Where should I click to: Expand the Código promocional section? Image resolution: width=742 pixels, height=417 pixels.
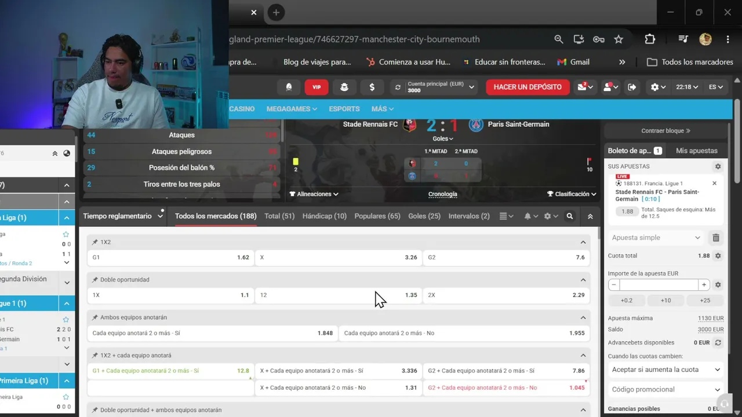click(x=665, y=389)
